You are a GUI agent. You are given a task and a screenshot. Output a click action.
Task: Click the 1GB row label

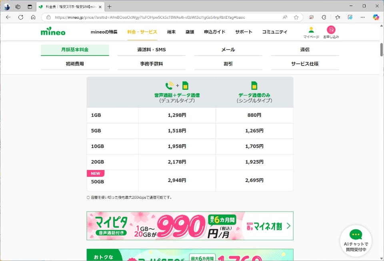(96, 115)
